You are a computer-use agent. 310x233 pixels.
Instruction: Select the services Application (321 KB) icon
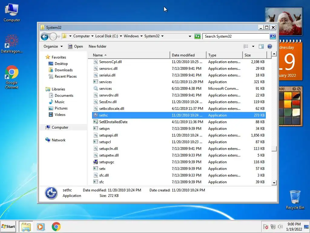tap(96, 82)
